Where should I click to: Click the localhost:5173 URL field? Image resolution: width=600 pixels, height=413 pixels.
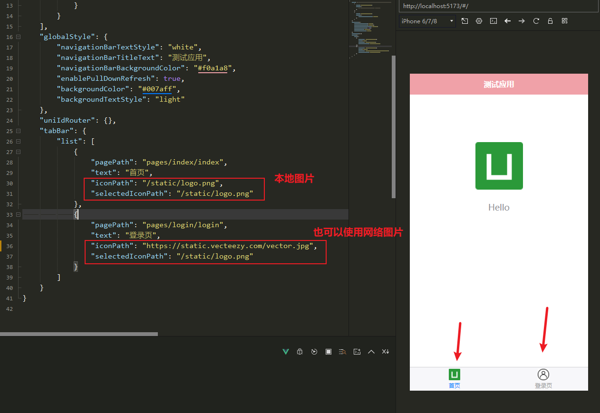498,6
